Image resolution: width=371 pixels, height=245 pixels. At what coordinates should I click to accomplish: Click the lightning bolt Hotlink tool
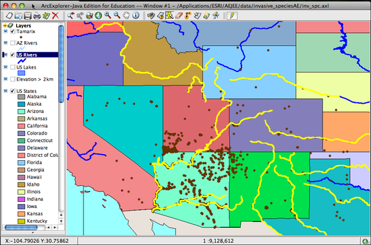click(x=232, y=15)
